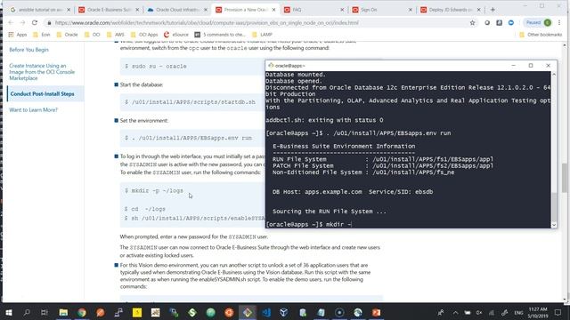Screen dimensions: 570x320
Task: Open PowerPoint from the taskbar
Action: [376, 312]
